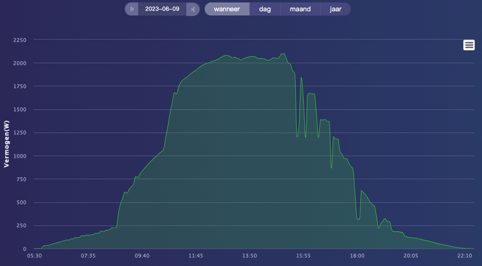Click the 500 y-axis label
482x266 pixels.
tap(21, 203)
